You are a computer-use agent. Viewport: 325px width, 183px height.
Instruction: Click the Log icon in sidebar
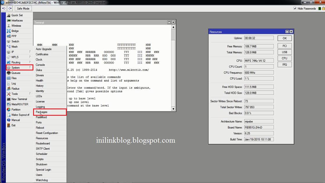[x=8, y=84]
